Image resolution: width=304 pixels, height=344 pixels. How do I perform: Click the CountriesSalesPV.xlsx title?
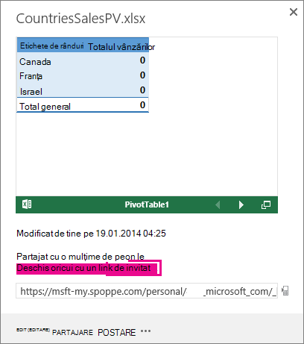pyautogui.click(x=80, y=19)
